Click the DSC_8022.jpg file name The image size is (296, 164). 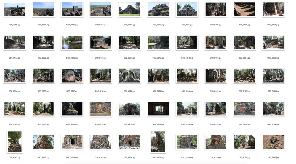(x=273, y=25)
